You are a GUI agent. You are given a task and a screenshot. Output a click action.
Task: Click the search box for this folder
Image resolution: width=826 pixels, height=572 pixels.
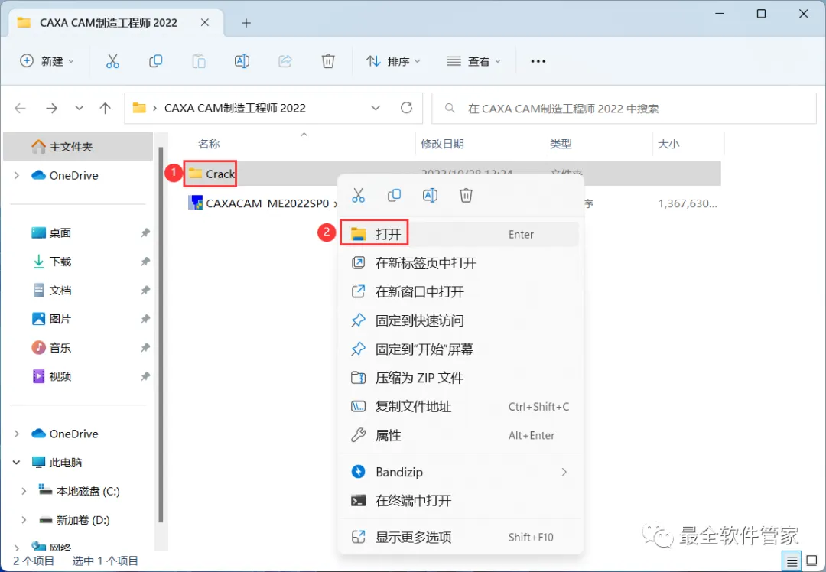(x=624, y=109)
